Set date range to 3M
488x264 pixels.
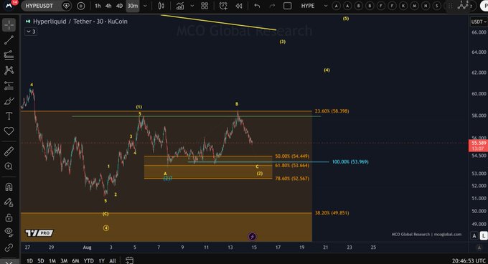64,261
